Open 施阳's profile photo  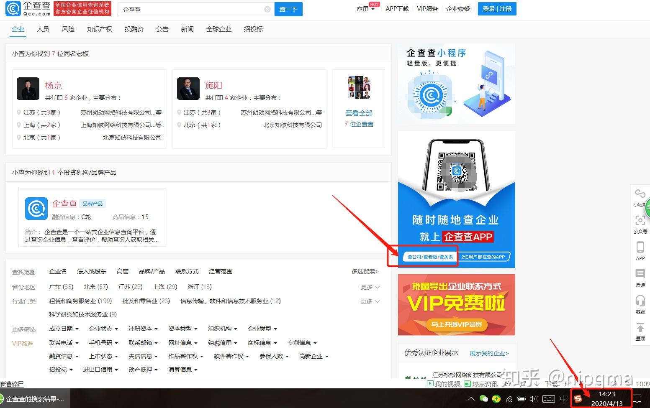click(188, 89)
